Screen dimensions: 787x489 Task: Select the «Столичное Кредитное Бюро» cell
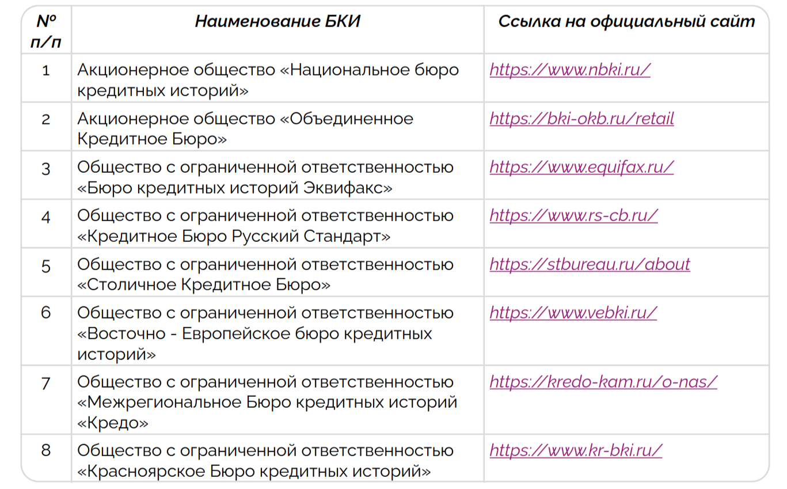pyautogui.click(x=204, y=285)
